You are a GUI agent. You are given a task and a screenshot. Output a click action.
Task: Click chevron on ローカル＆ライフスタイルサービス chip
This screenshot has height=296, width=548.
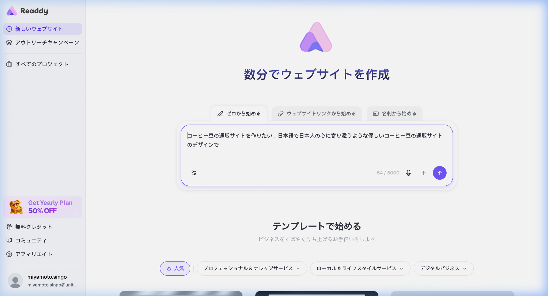[x=401, y=269]
